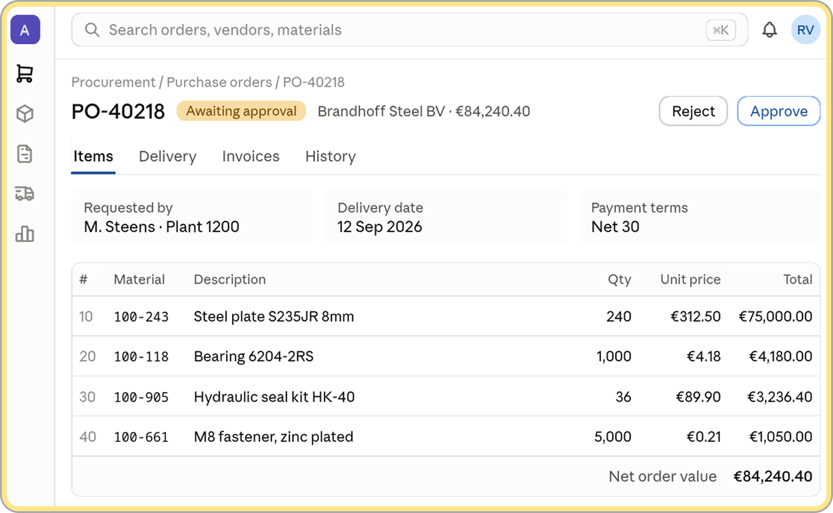
Task: Open the document invoices section
Action: (25, 154)
